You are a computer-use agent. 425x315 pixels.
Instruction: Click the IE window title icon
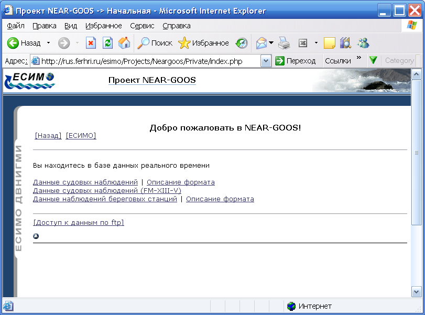pos(7,10)
